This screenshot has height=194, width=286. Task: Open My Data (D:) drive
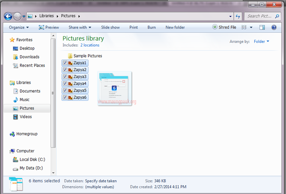pyautogui.click(x=28, y=168)
